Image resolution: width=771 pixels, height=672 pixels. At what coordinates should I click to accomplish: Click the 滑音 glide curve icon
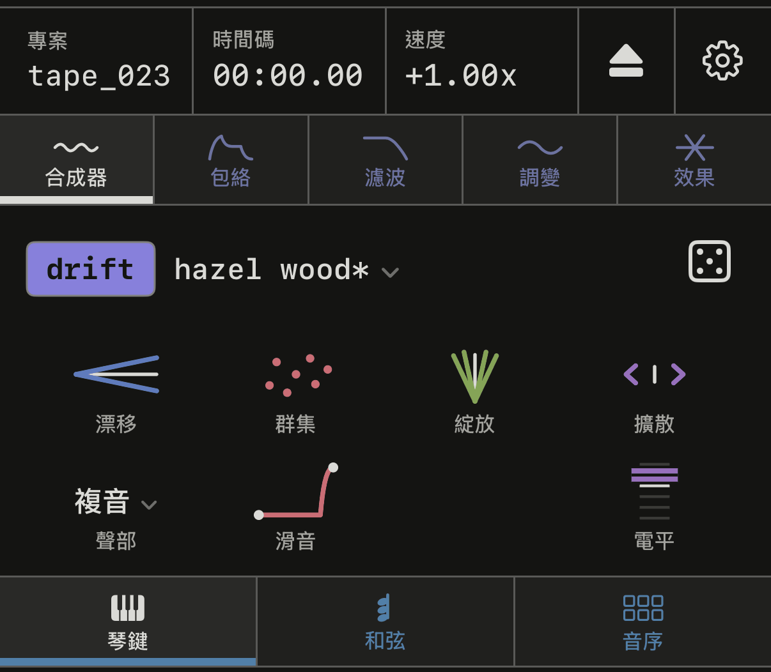(x=295, y=491)
